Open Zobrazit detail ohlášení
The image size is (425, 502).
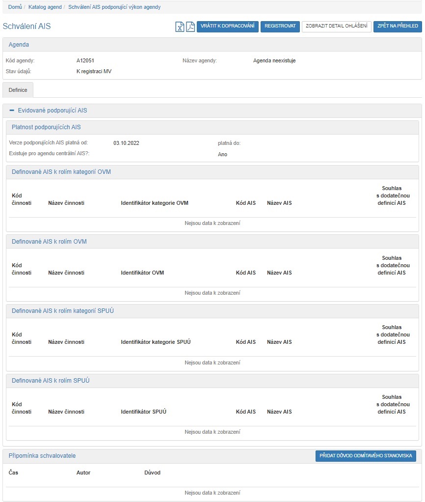tap(336, 27)
